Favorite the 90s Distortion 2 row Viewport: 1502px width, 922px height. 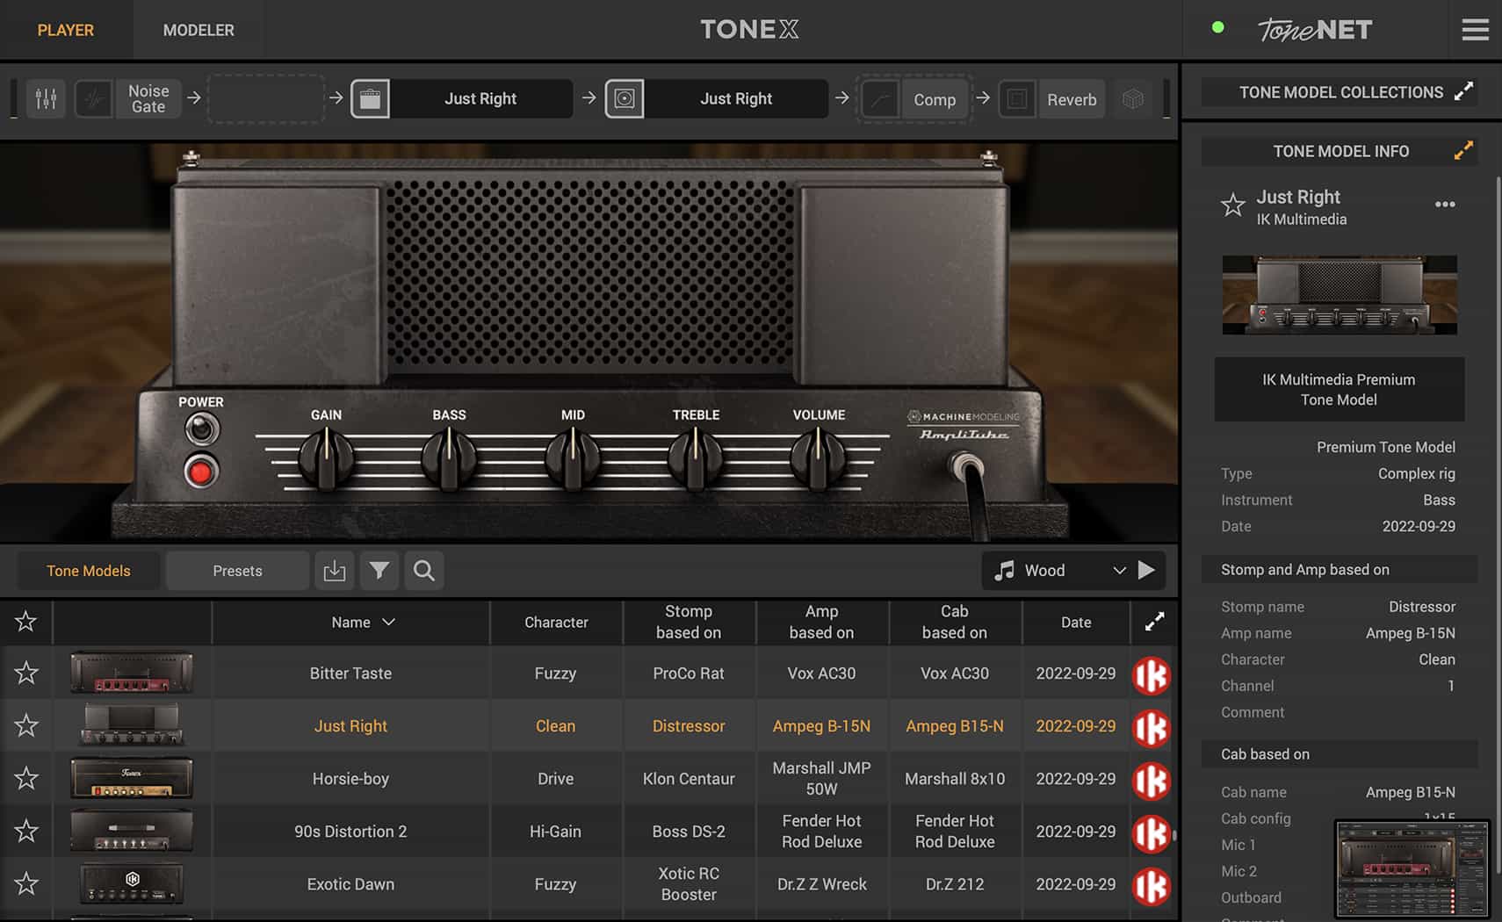(26, 832)
